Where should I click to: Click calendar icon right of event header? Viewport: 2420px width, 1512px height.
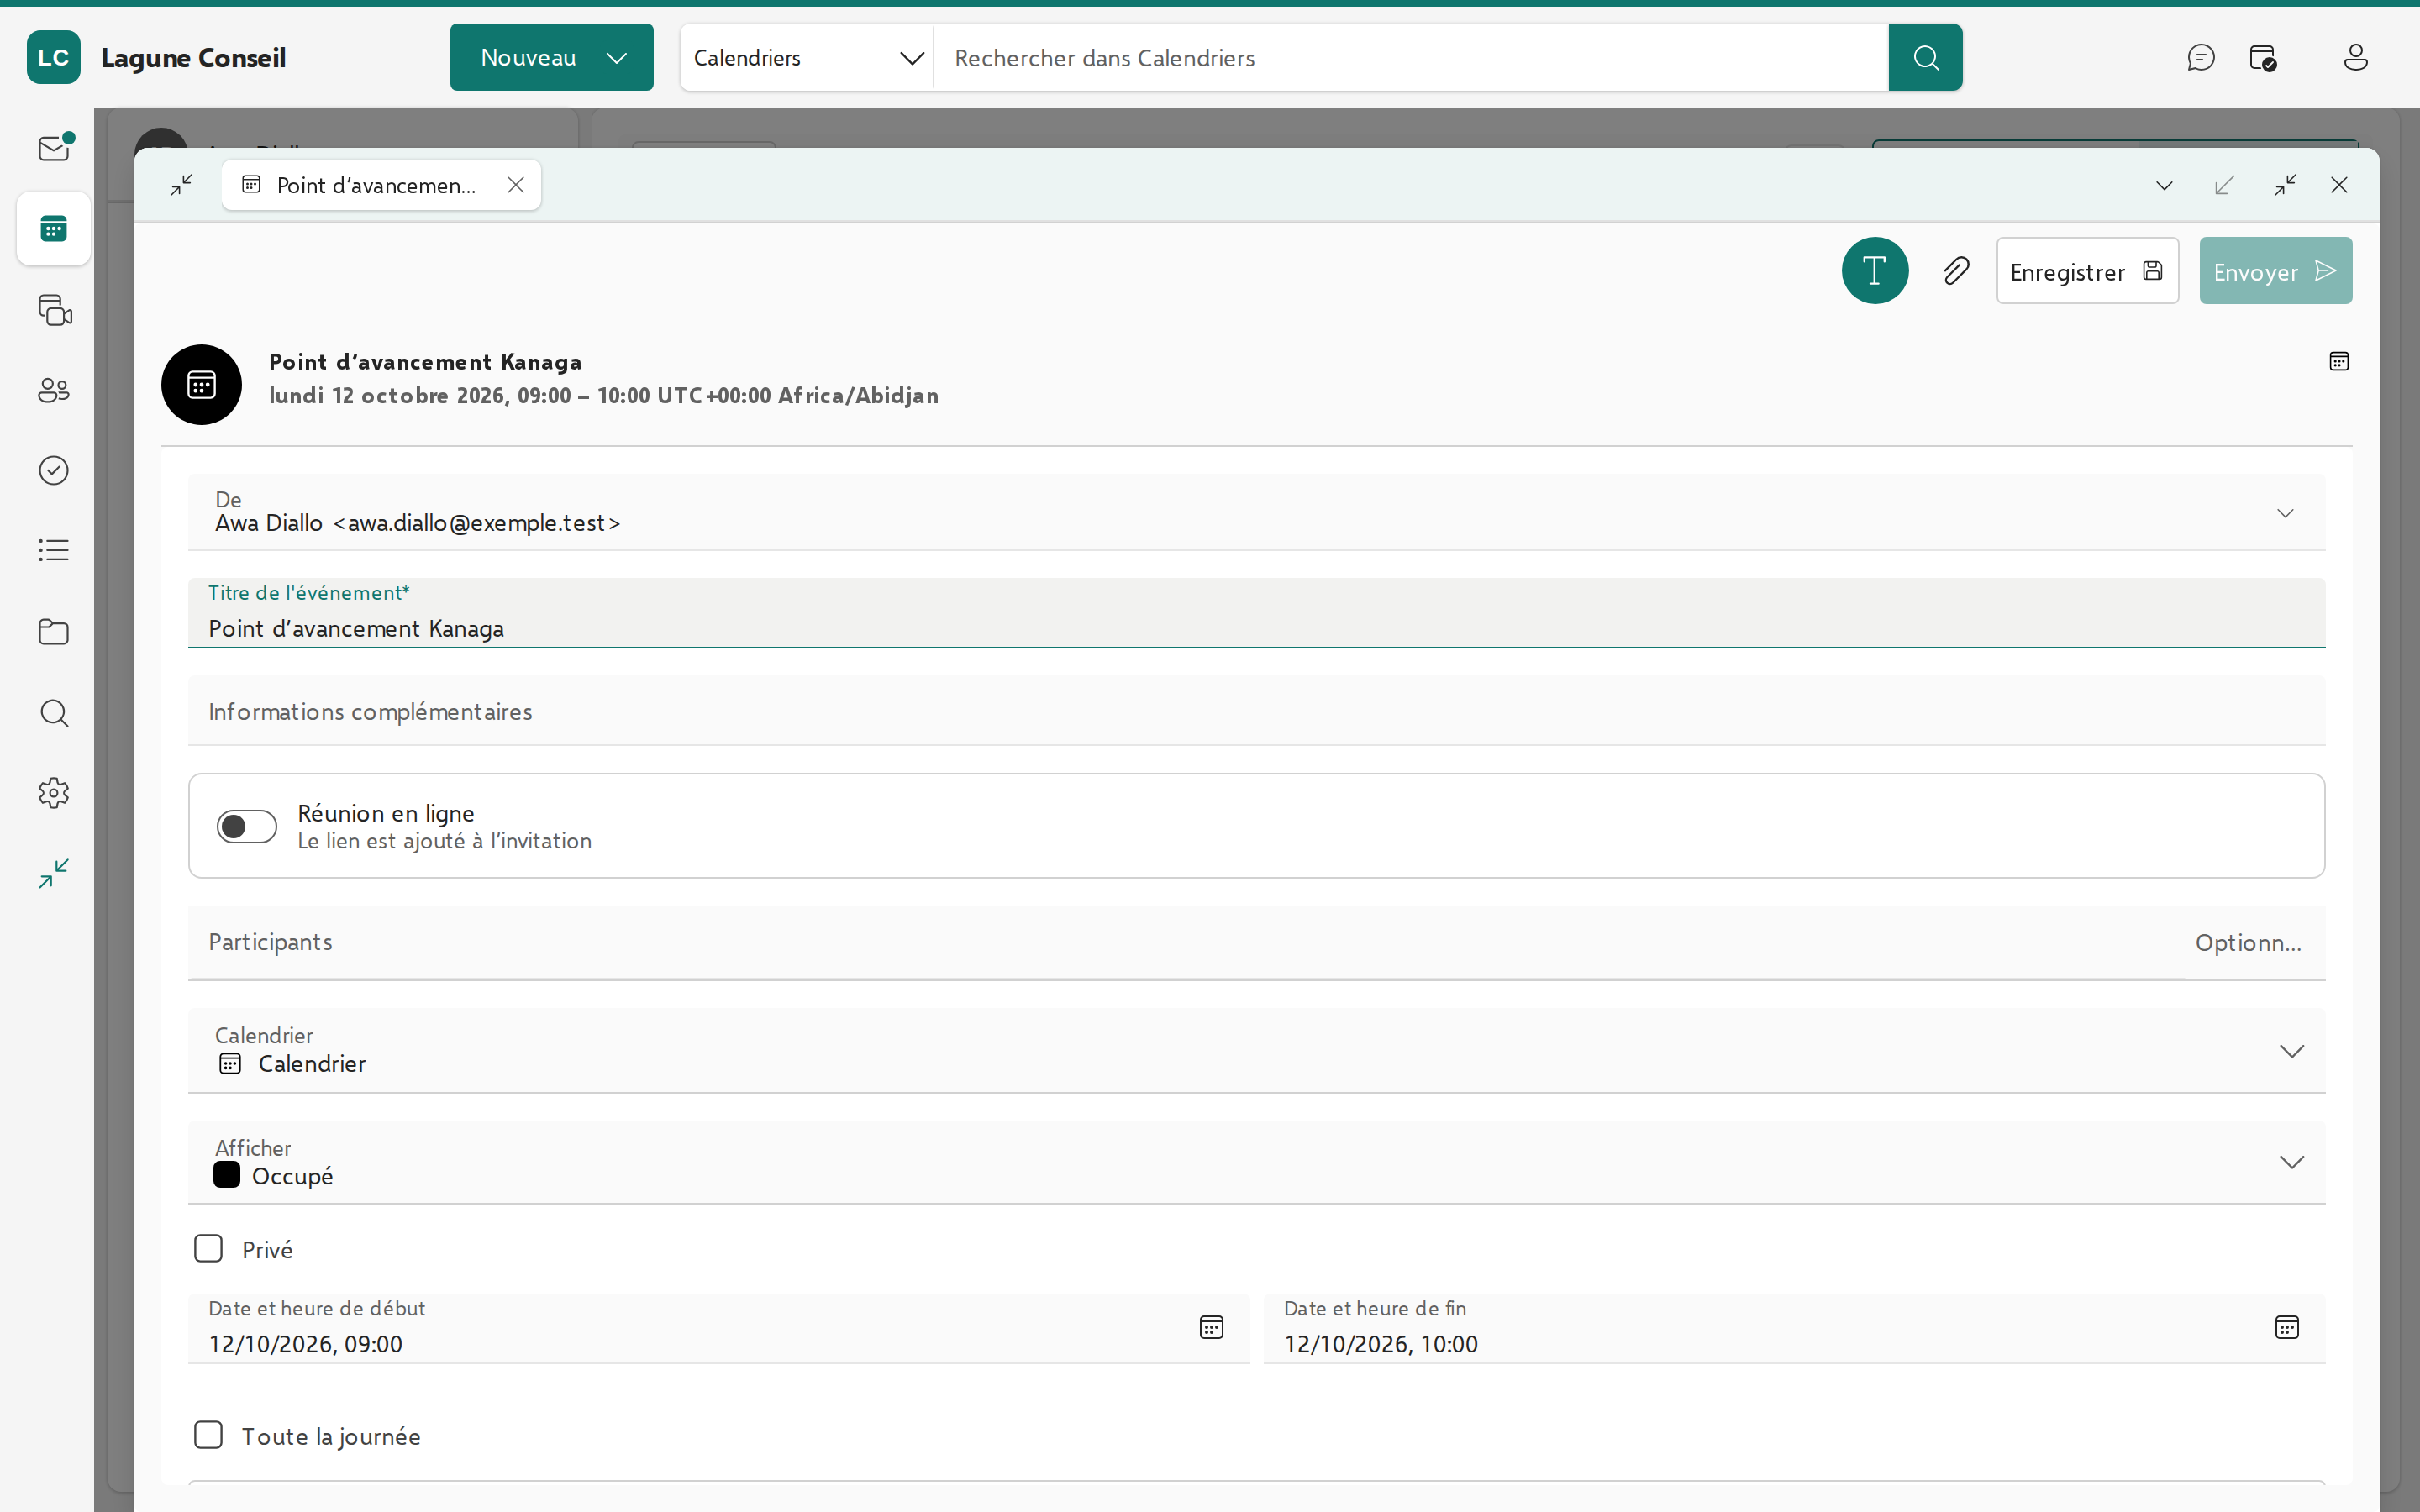click(2339, 361)
